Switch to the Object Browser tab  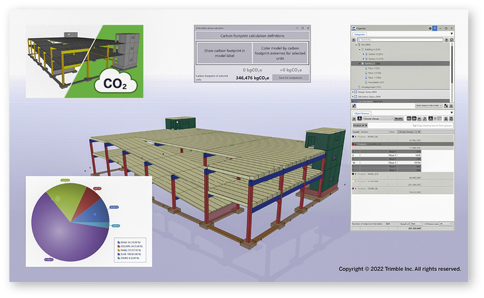363,112
